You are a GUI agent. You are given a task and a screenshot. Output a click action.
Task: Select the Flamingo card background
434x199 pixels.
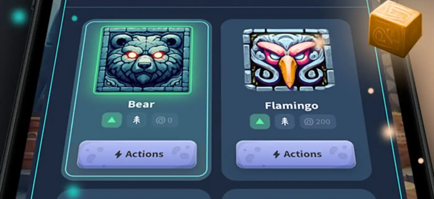pos(296,100)
